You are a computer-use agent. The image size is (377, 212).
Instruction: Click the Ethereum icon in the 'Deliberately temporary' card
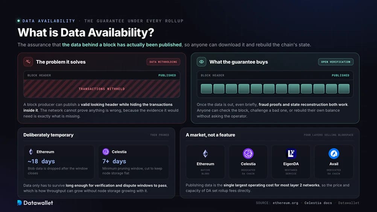[x=31, y=152]
